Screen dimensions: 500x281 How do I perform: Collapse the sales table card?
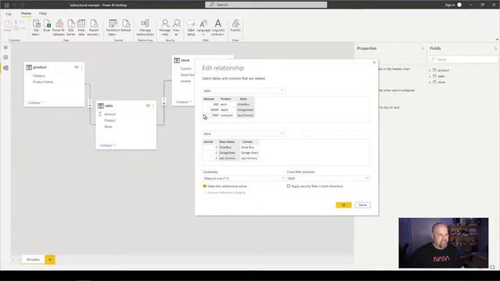pos(108,145)
